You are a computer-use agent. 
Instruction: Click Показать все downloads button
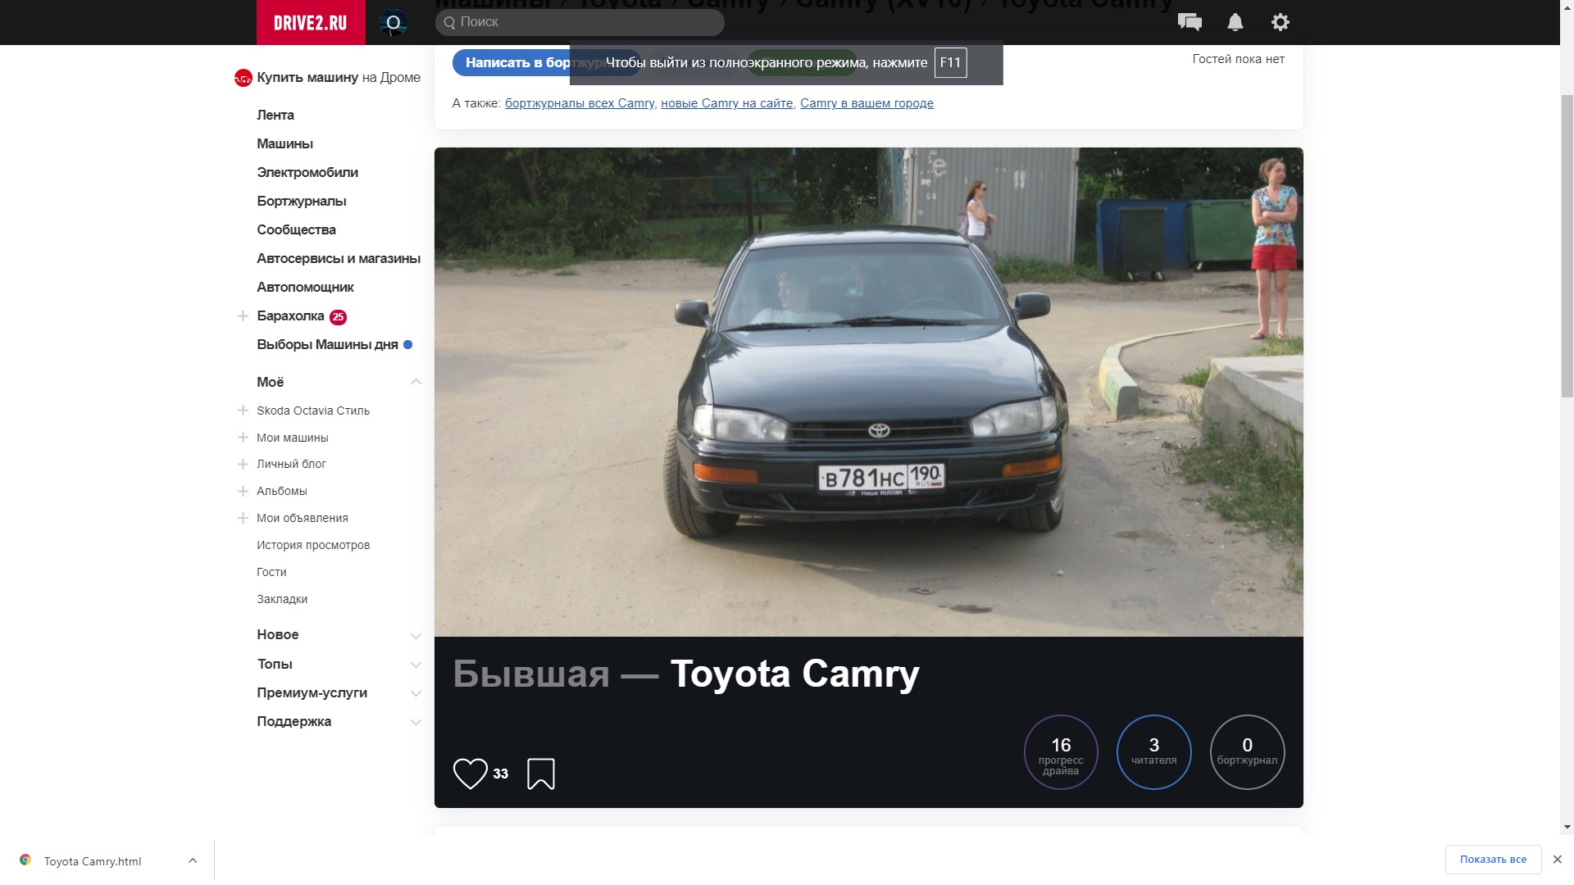[x=1492, y=860]
